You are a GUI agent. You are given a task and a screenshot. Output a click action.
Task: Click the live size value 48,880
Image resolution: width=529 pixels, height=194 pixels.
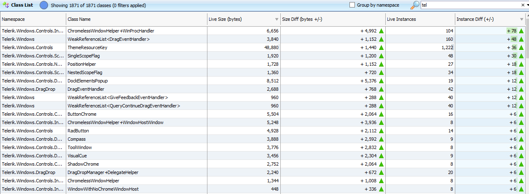coord(271,47)
